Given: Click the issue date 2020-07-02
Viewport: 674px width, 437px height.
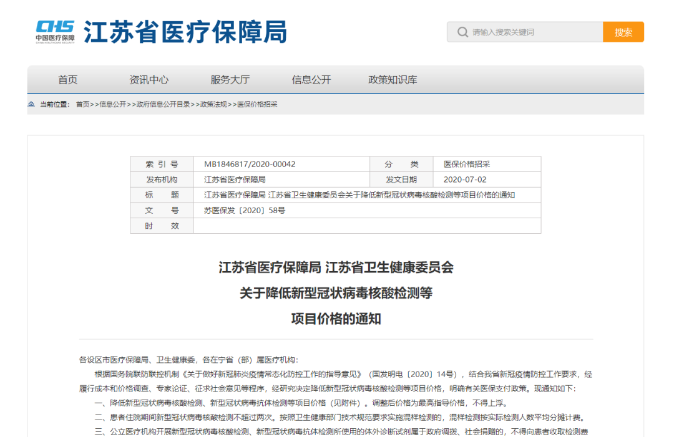Looking at the screenshot, I should click(465, 180).
